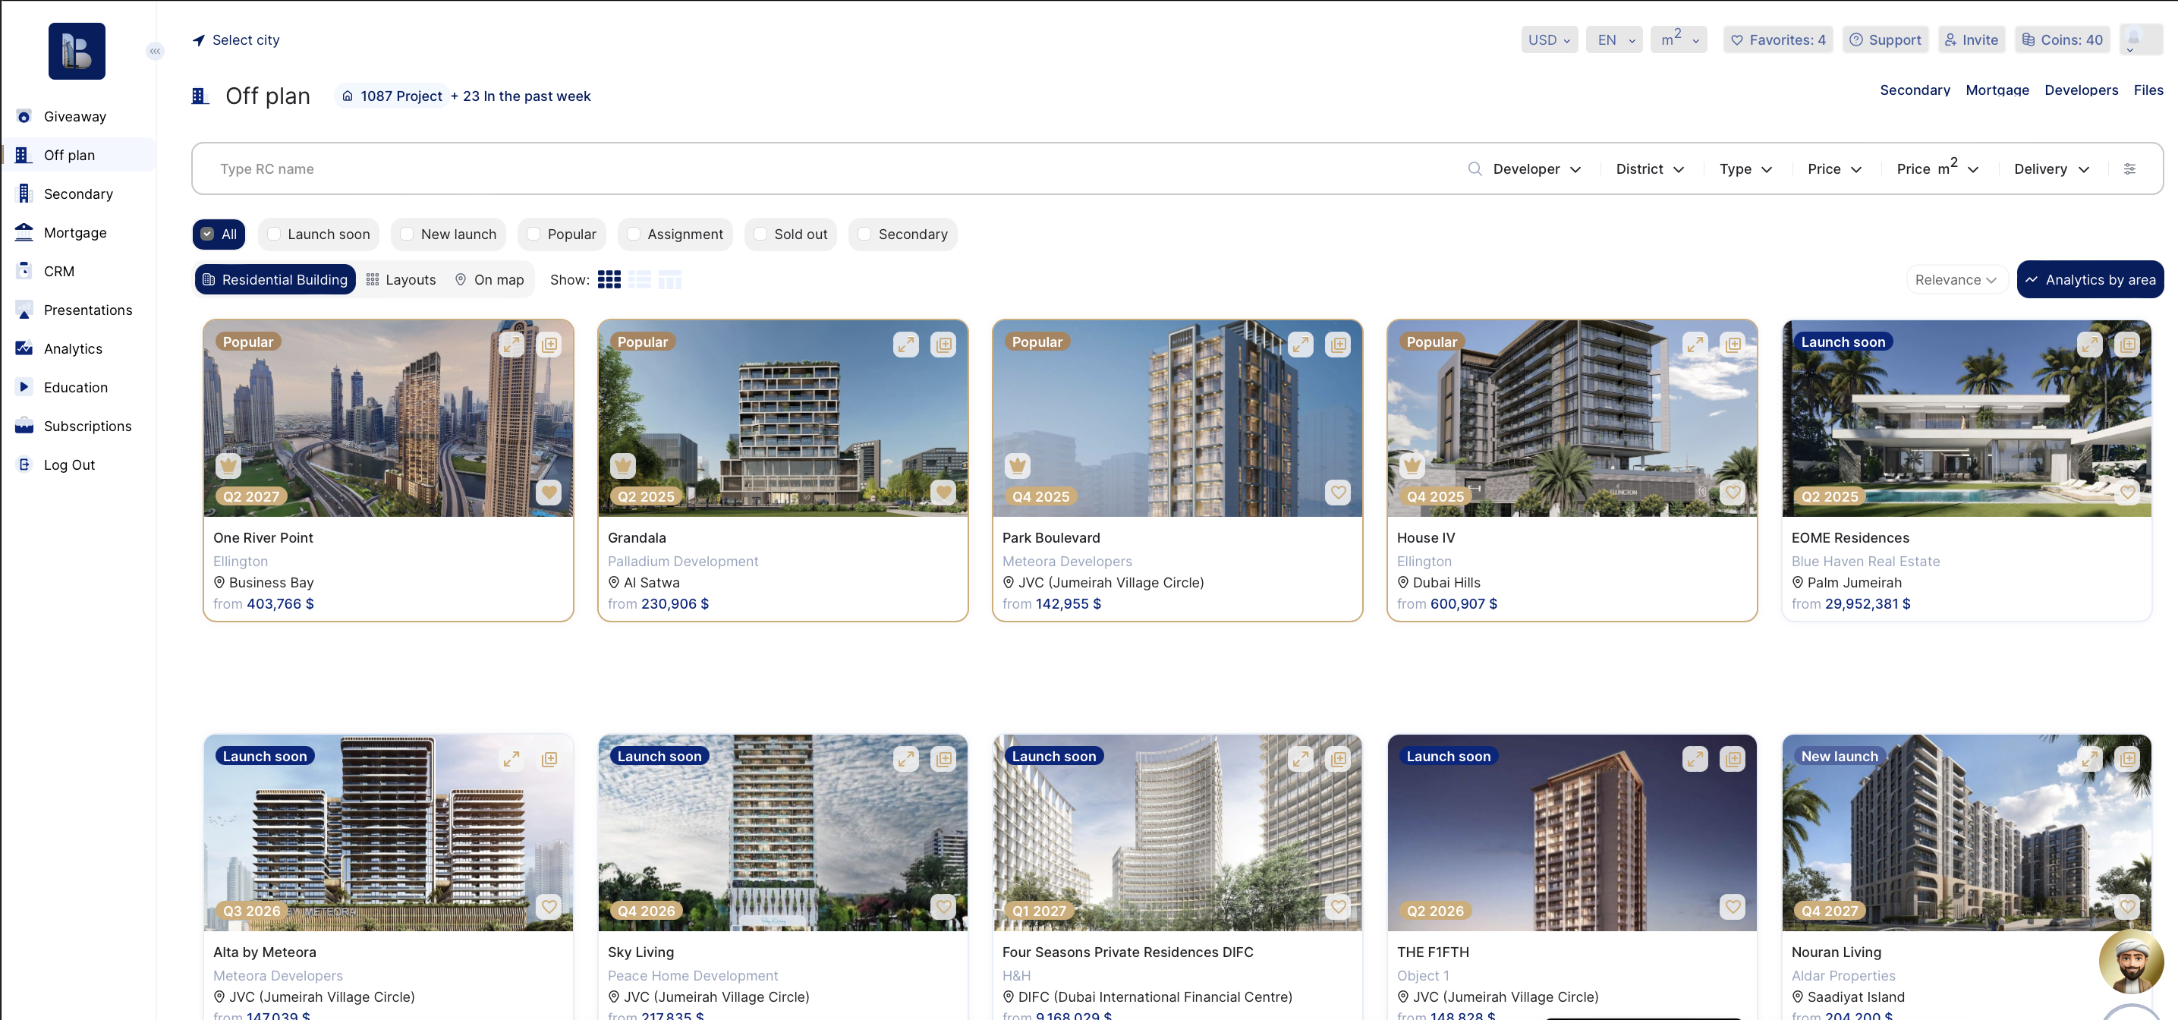Open Presentations in the sidebar
The width and height of the screenshot is (2178, 1020).
point(88,310)
